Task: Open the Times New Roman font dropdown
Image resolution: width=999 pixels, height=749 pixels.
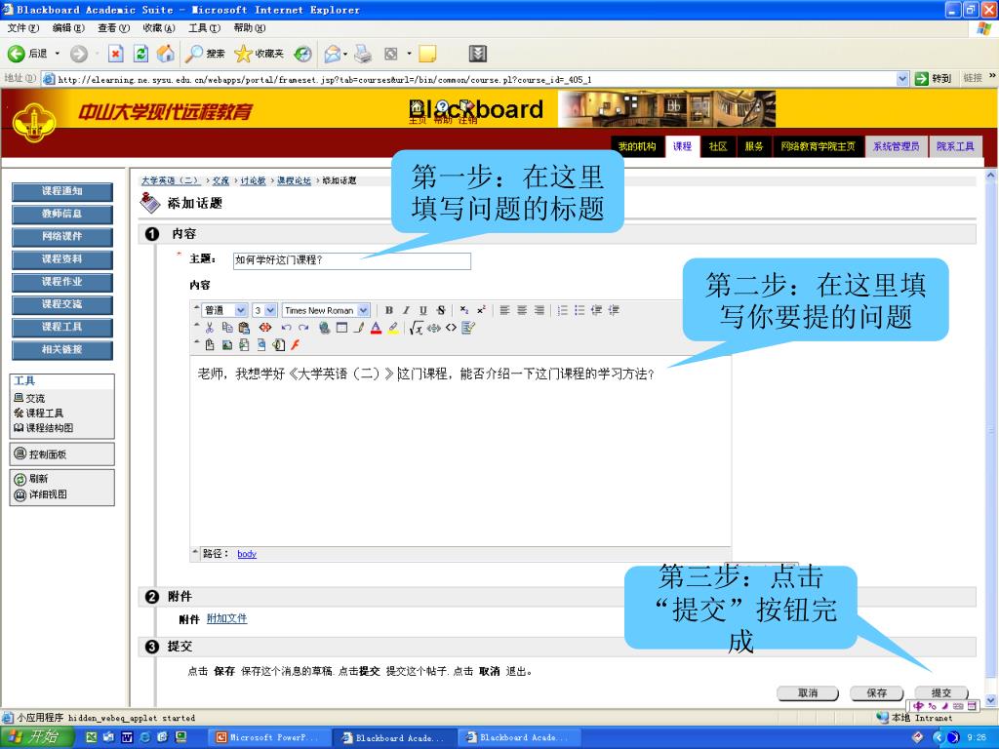Action: 326,310
